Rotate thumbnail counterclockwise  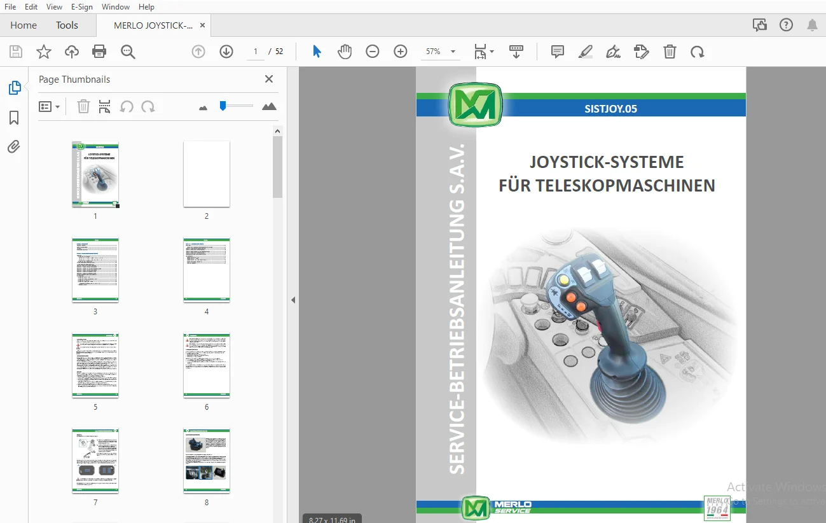click(x=127, y=106)
